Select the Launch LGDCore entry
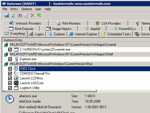 point(32,83)
